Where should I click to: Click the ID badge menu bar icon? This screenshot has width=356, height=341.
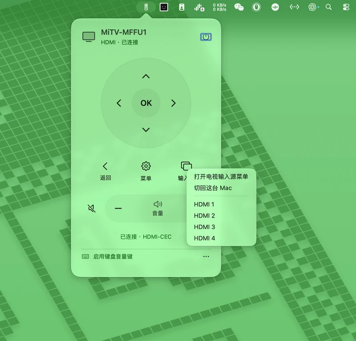182,7
